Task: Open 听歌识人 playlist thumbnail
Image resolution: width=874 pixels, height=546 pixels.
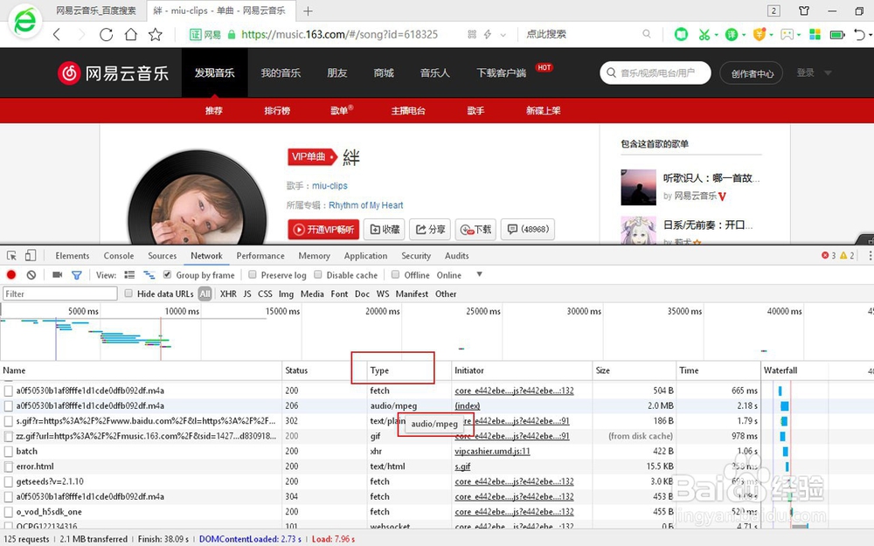Action: 638,187
